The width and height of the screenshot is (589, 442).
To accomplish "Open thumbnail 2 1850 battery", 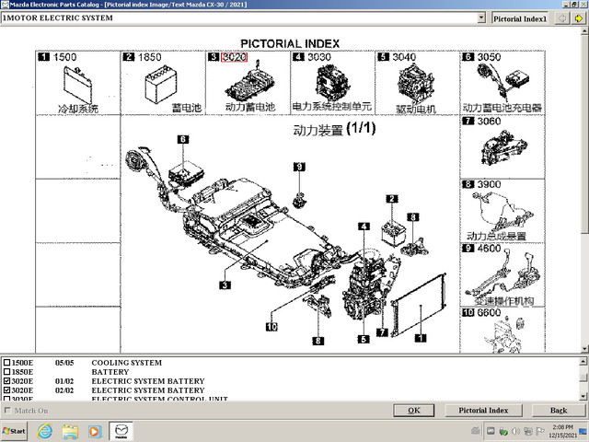I will coord(163,83).
